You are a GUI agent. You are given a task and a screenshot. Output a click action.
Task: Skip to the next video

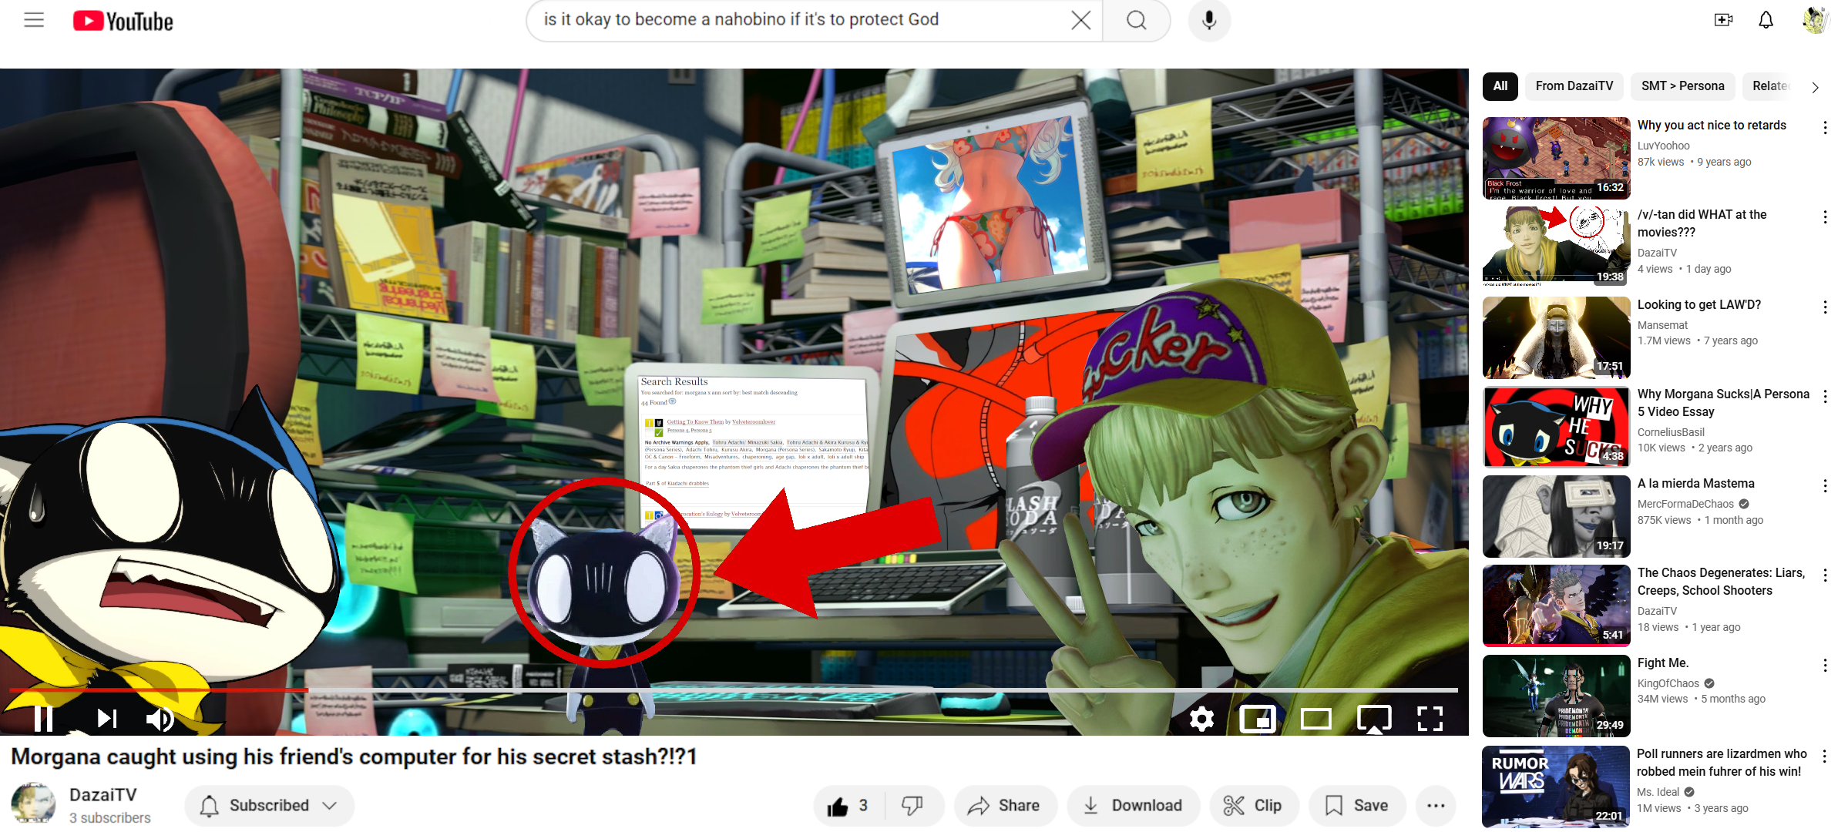[106, 719]
